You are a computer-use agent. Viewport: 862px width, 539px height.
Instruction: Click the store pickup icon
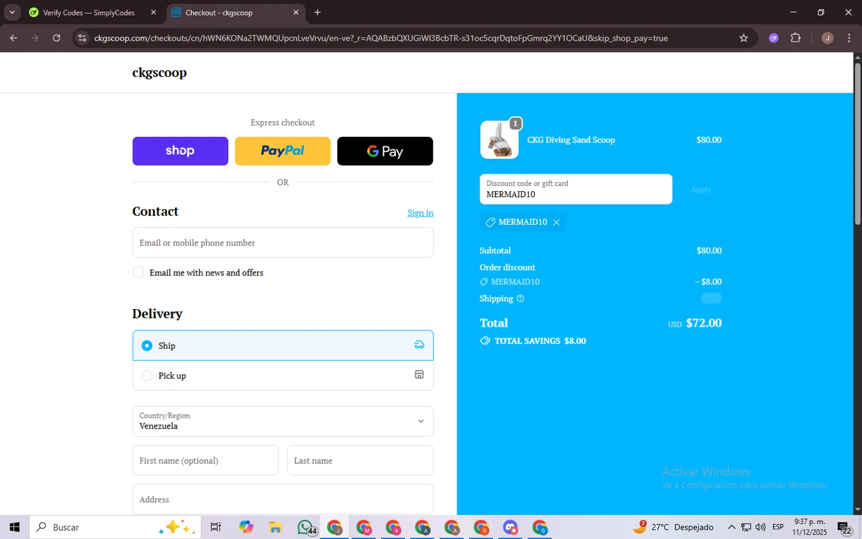pyautogui.click(x=420, y=375)
